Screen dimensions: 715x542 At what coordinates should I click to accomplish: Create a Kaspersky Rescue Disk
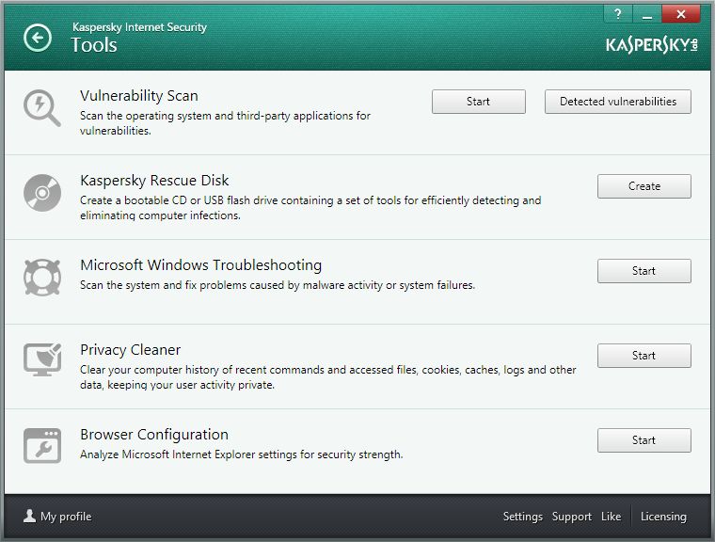coord(644,186)
